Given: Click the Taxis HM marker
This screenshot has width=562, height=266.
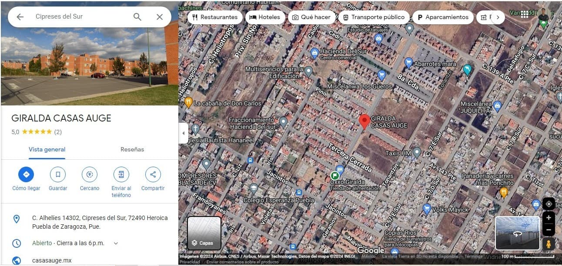Looking at the screenshot, I should 417,152.
